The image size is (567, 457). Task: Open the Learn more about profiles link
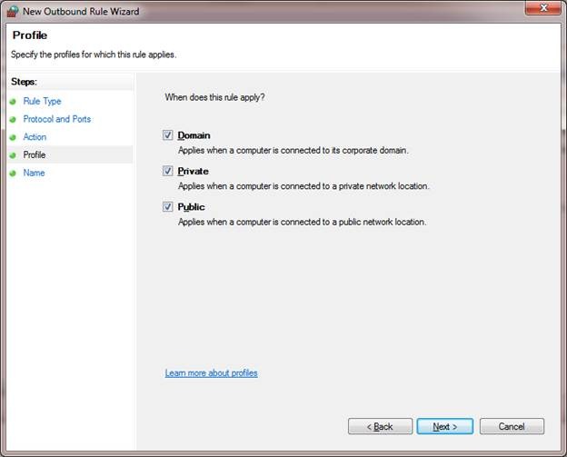pyautogui.click(x=211, y=373)
